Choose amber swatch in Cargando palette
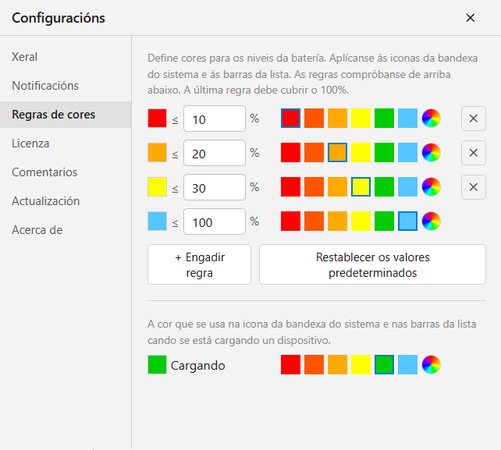The image size is (501, 450). [x=337, y=364]
